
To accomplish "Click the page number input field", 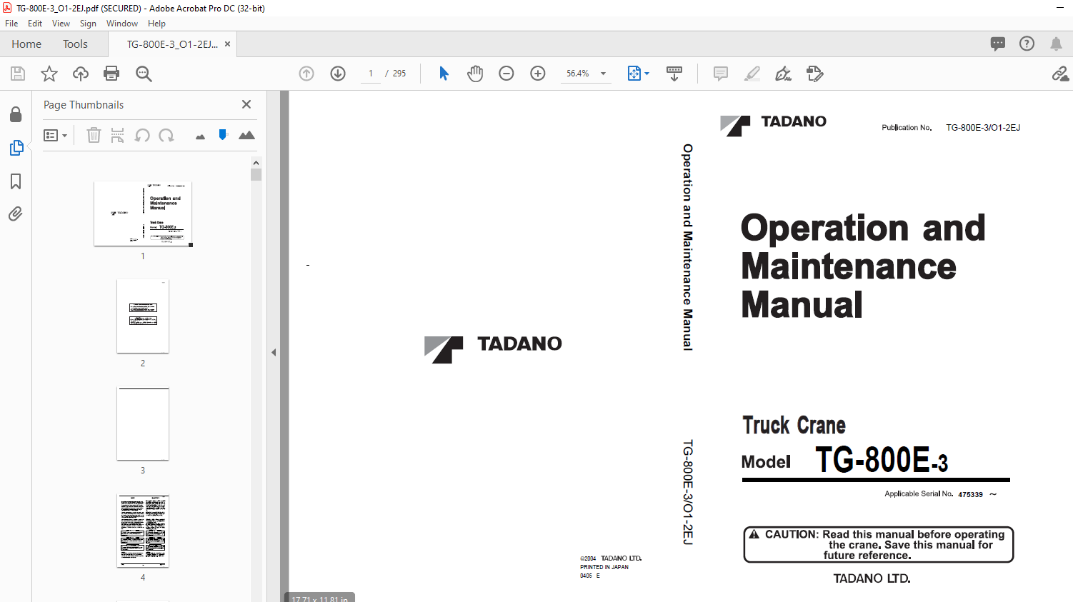I will [x=371, y=74].
